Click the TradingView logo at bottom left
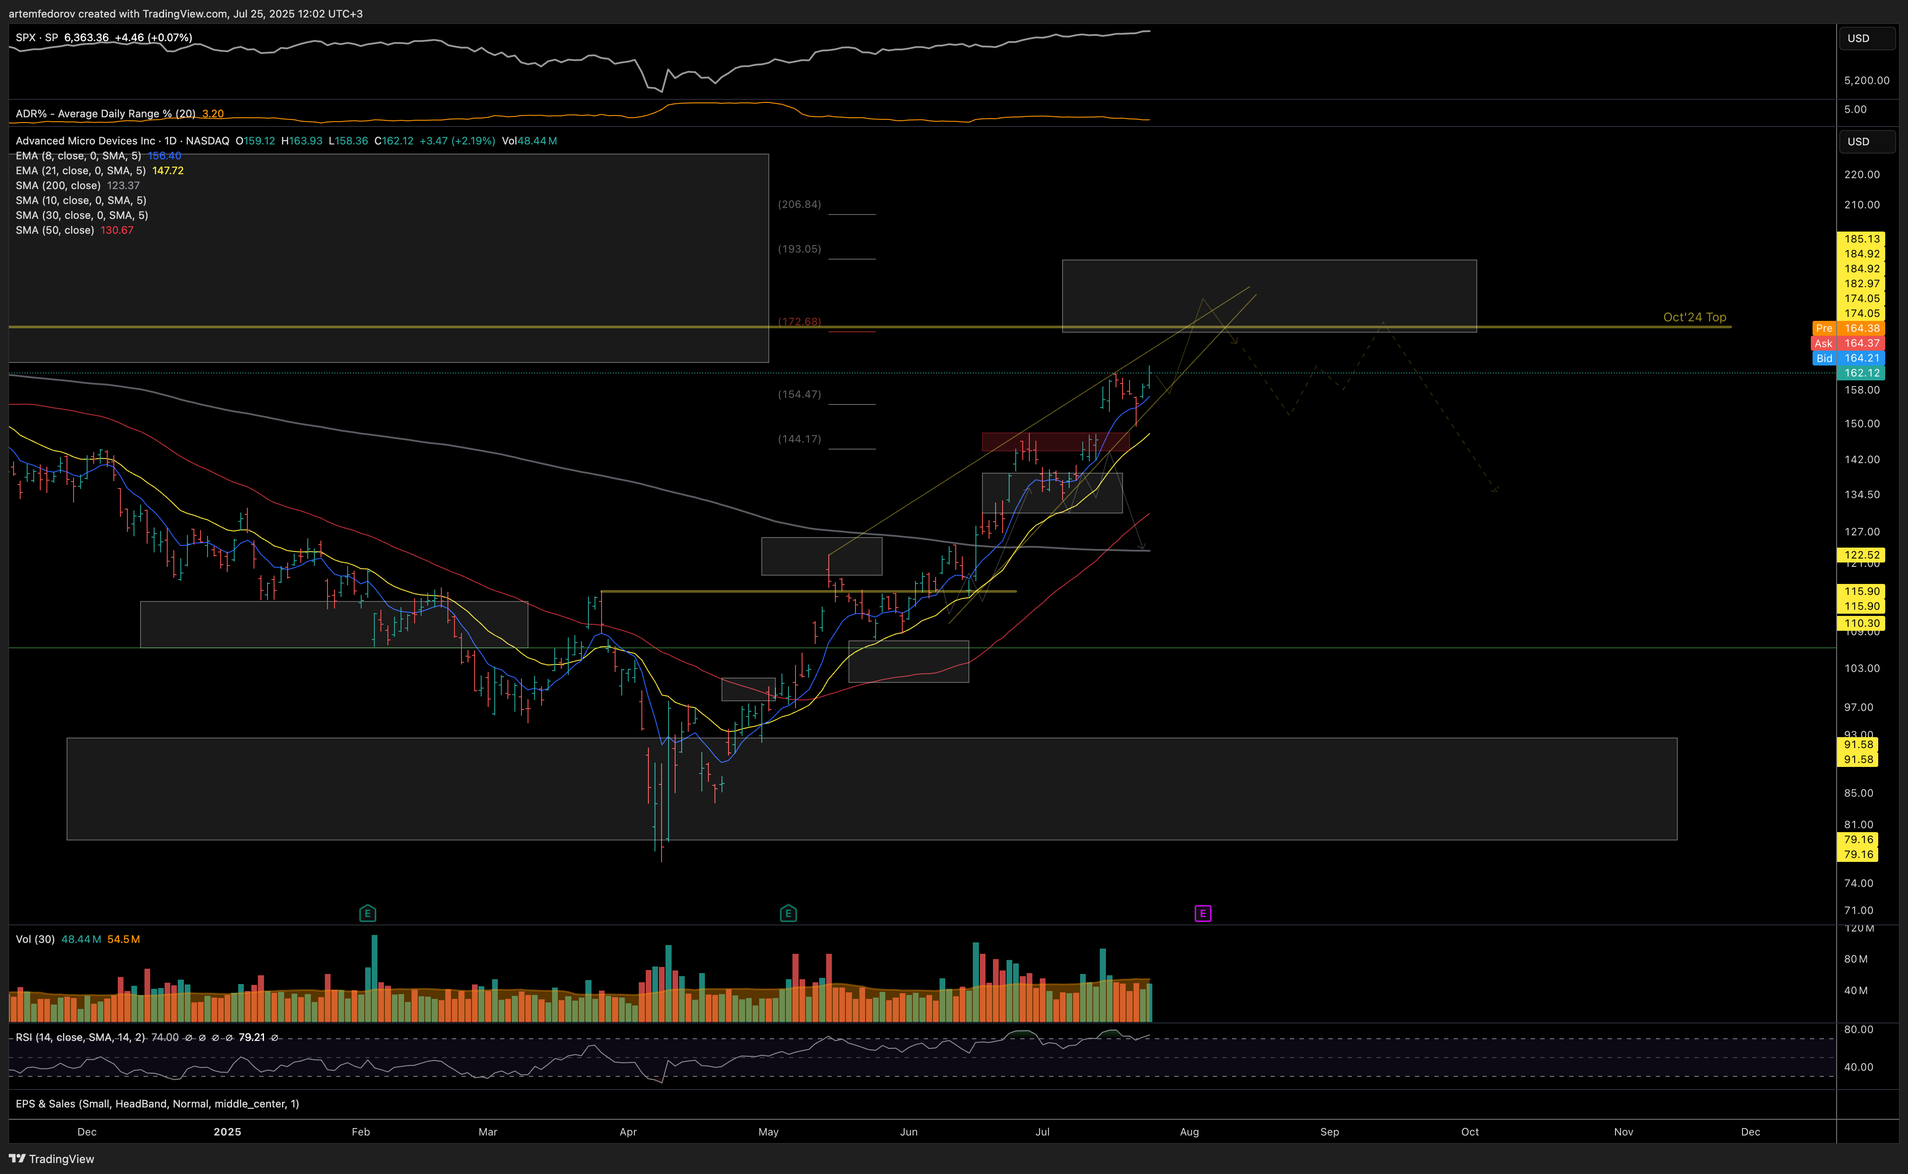Viewport: 1908px width, 1174px height. [x=51, y=1159]
